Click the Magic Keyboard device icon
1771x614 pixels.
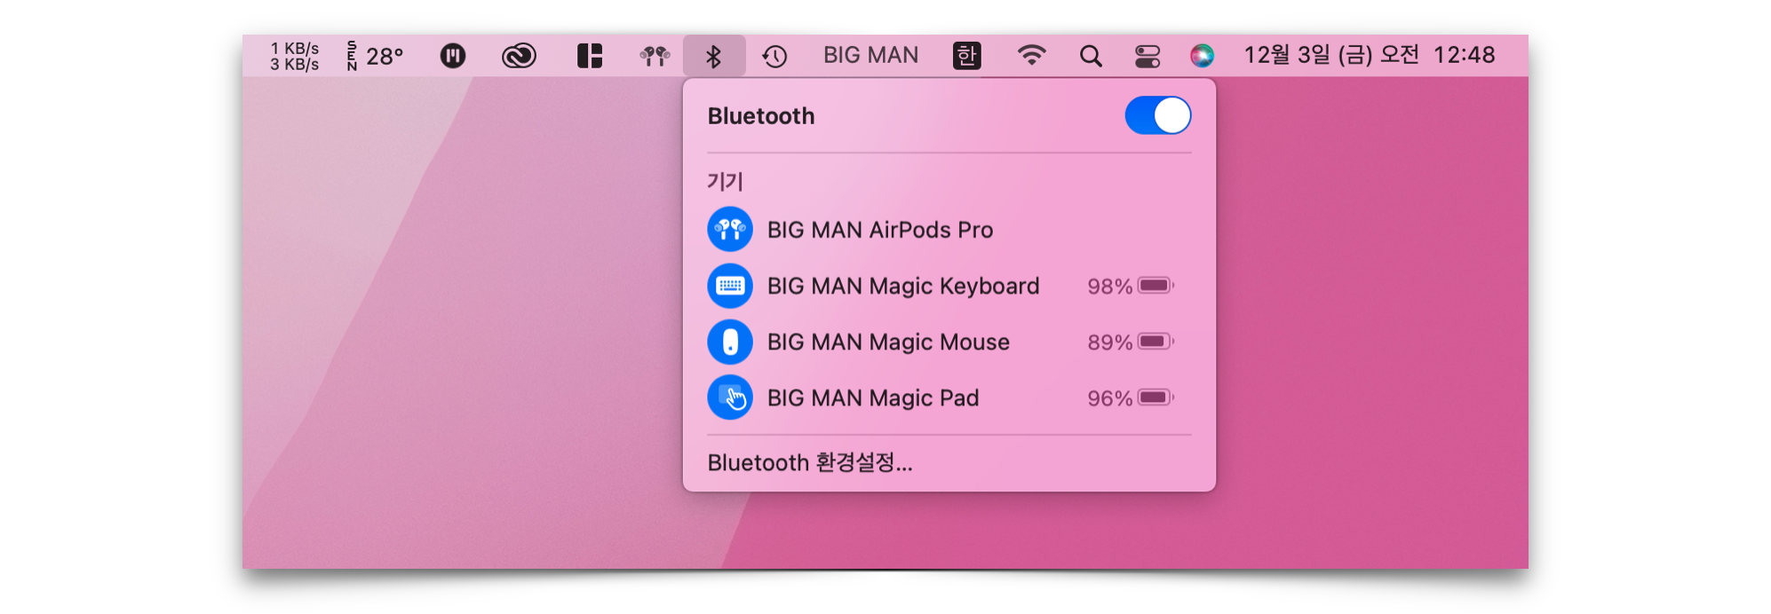(730, 286)
